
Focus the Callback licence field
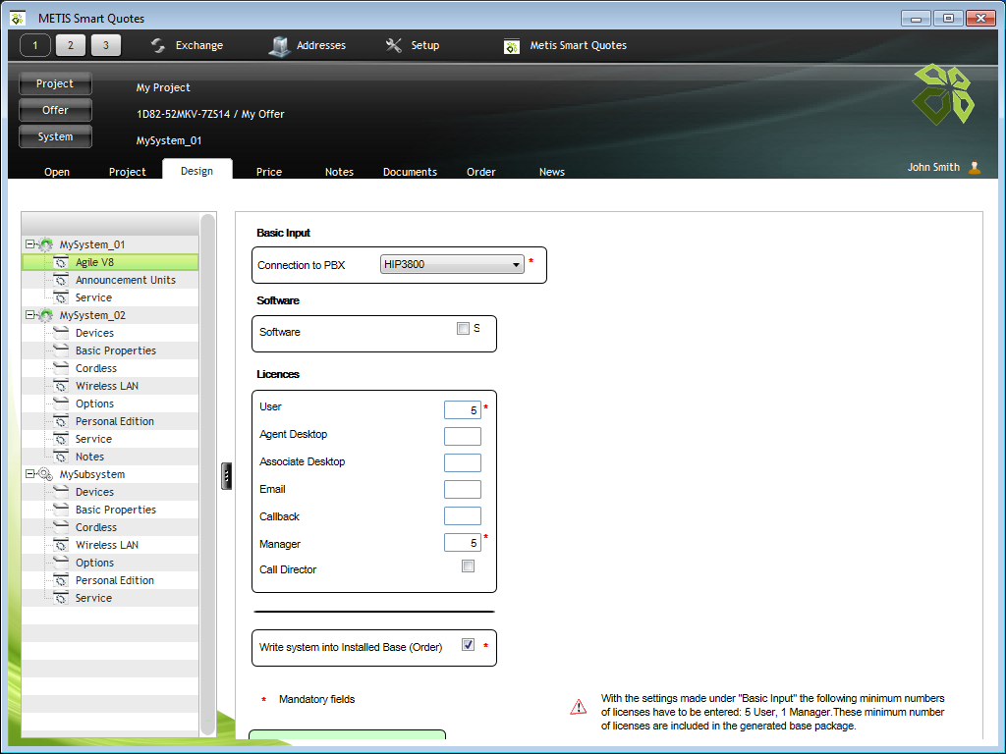coord(463,515)
